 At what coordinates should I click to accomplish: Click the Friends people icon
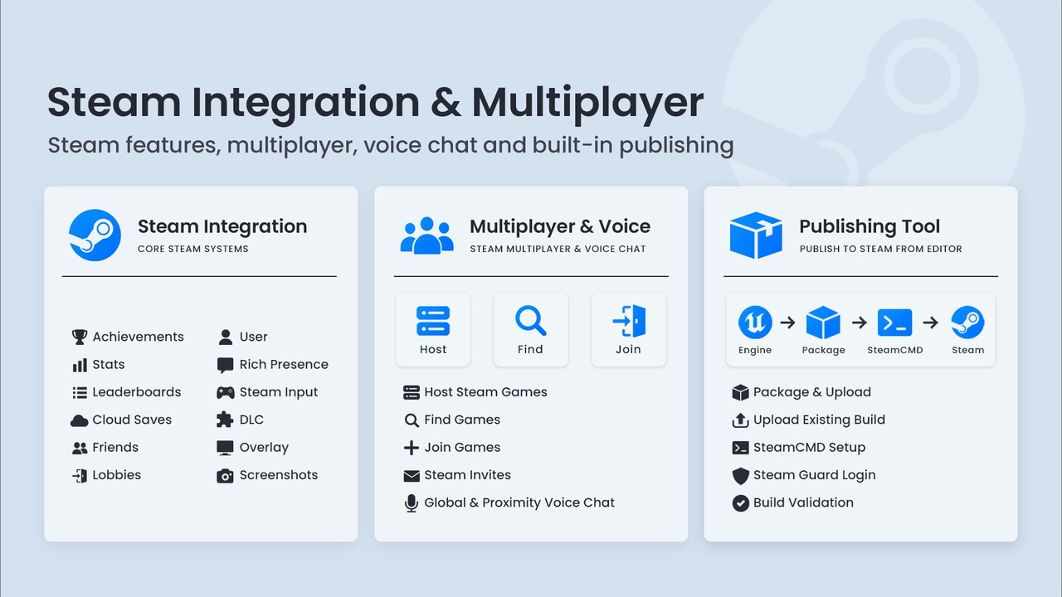(80, 448)
